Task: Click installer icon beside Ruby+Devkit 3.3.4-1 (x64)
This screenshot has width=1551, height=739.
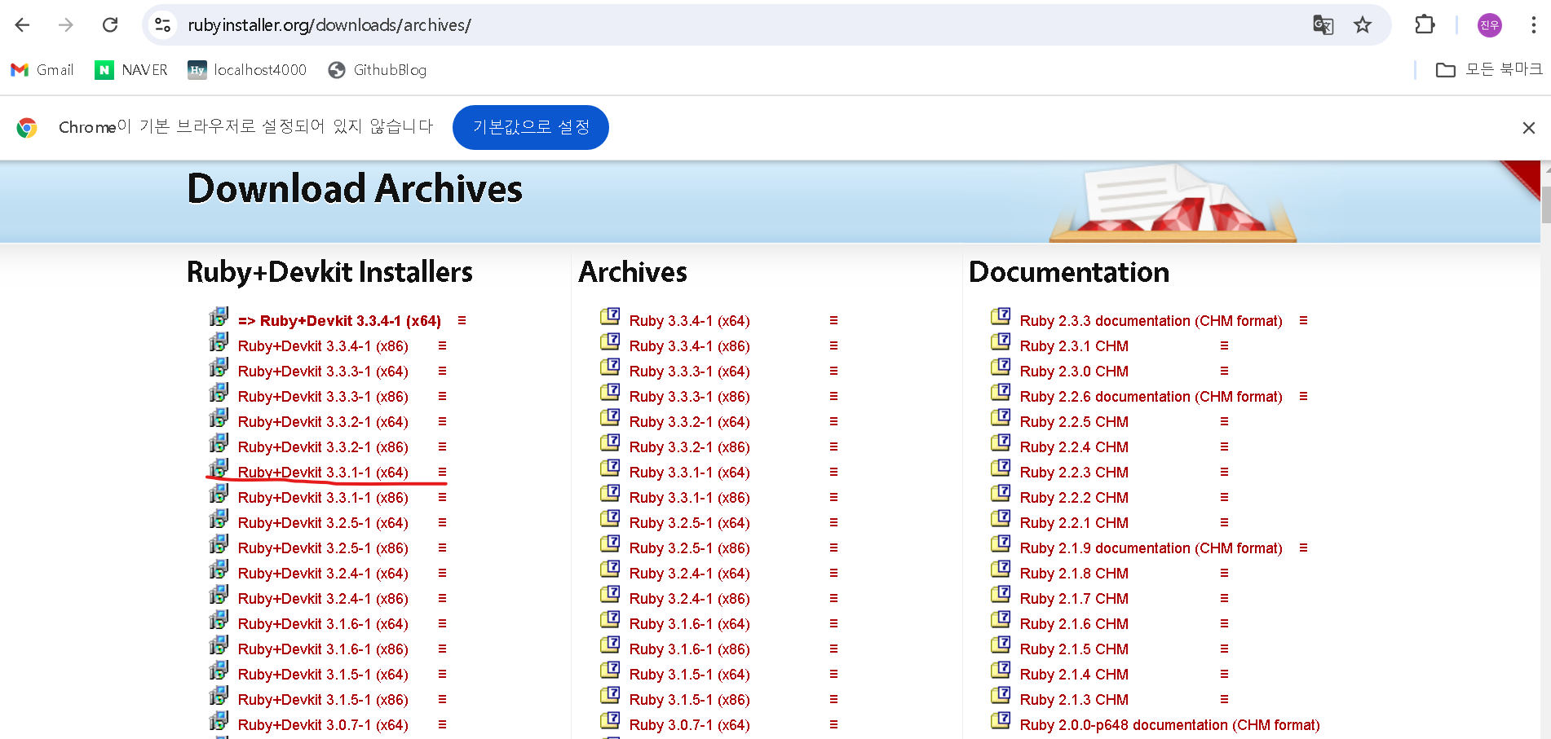Action: [219, 317]
